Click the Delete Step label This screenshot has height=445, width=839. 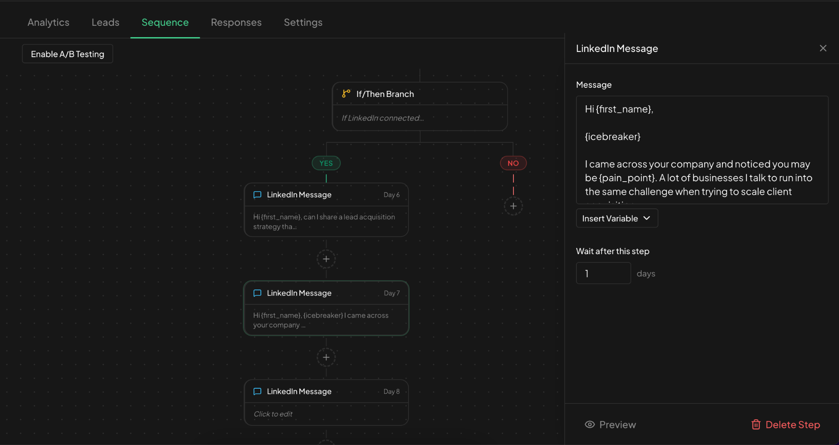[x=793, y=424]
